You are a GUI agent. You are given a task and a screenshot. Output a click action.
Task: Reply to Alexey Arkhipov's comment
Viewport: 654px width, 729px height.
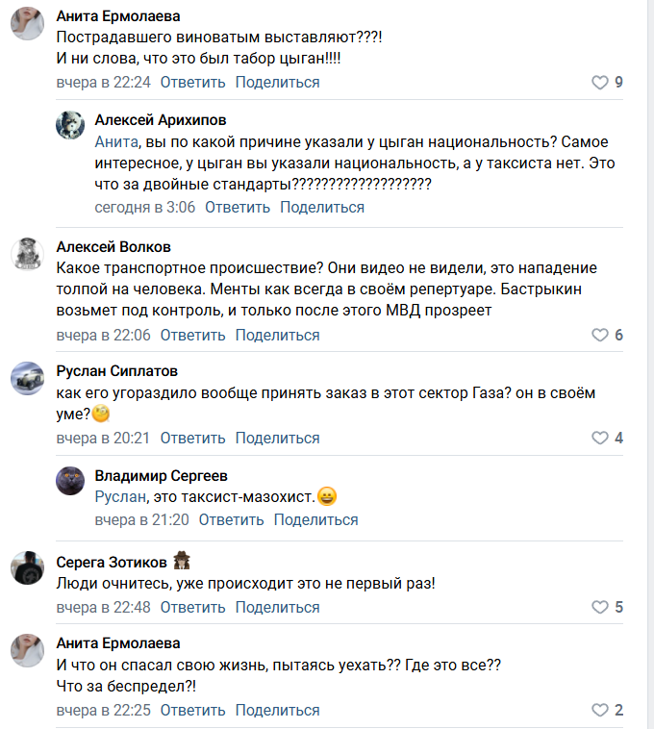[238, 207]
